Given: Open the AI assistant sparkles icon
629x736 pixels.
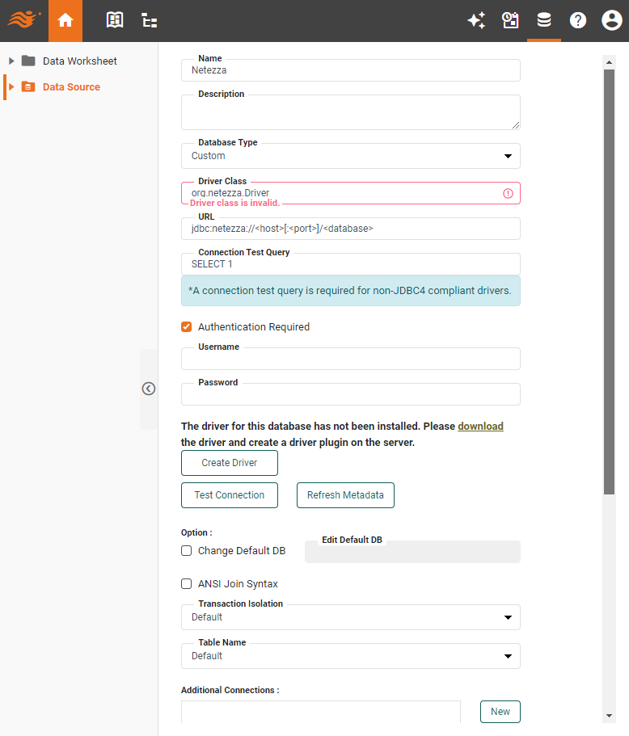Looking at the screenshot, I should click(476, 20).
